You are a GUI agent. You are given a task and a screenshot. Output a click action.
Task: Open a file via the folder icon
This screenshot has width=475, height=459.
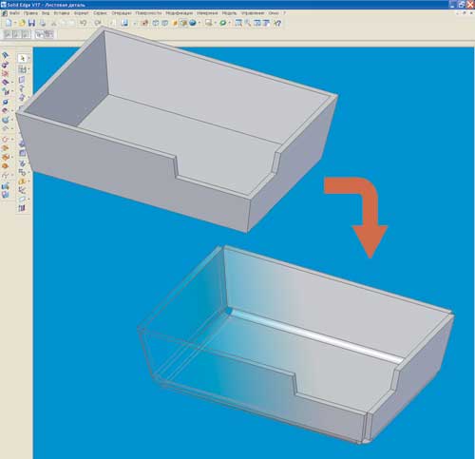tap(22, 23)
